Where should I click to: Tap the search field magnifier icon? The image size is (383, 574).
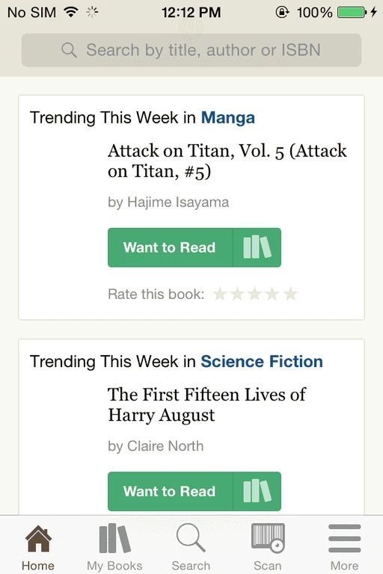[69, 50]
